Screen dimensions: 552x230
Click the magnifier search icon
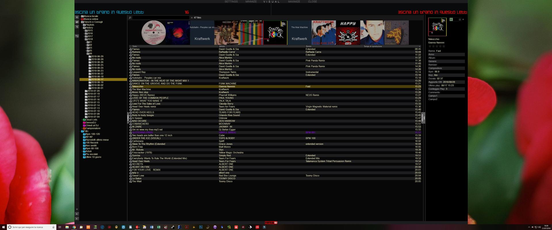[130, 18]
